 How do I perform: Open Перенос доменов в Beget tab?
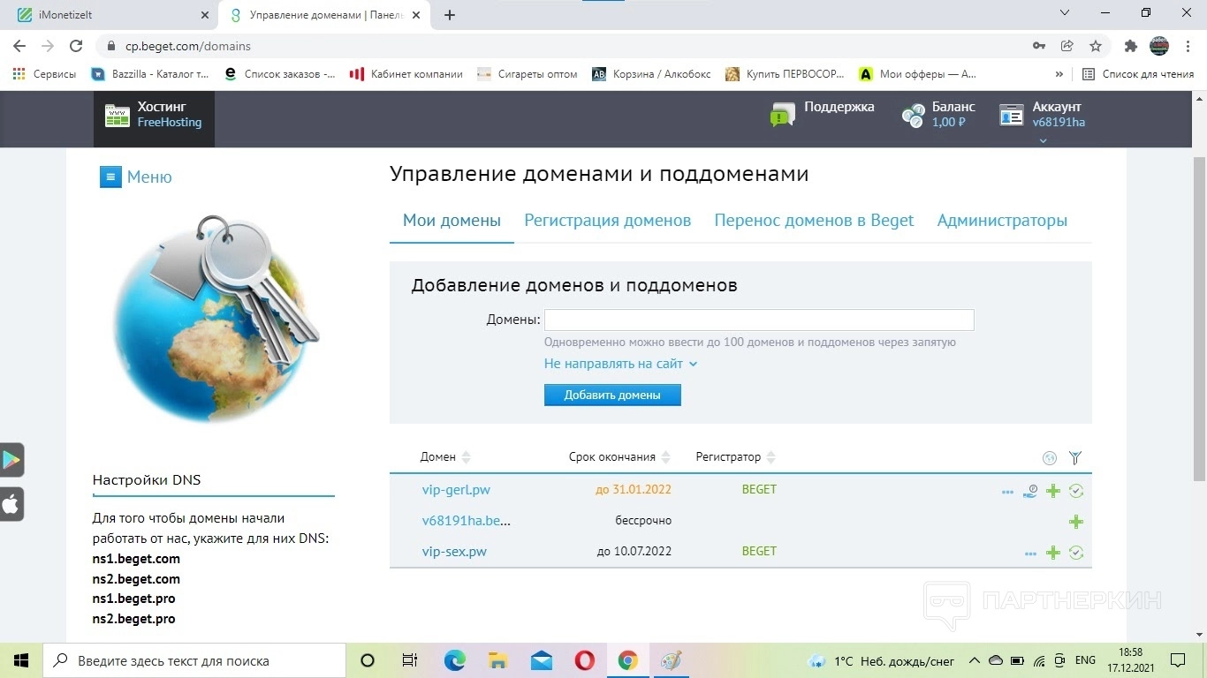[814, 221]
